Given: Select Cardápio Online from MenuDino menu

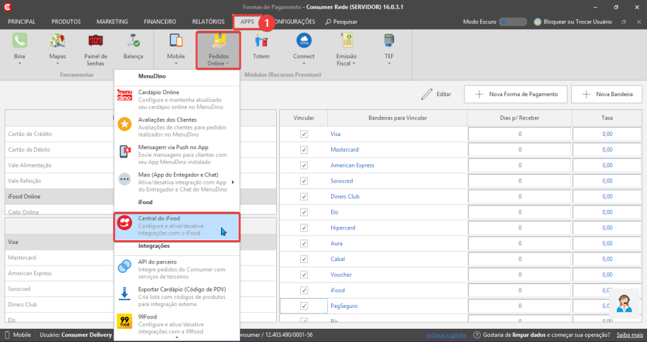Looking at the screenshot, I should 177,99.
